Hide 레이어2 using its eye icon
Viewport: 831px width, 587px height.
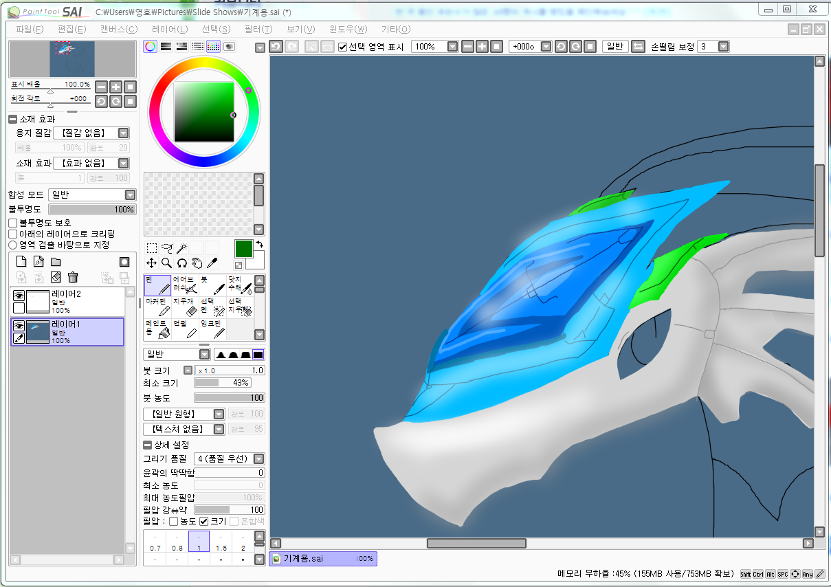[x=19, y=296]
